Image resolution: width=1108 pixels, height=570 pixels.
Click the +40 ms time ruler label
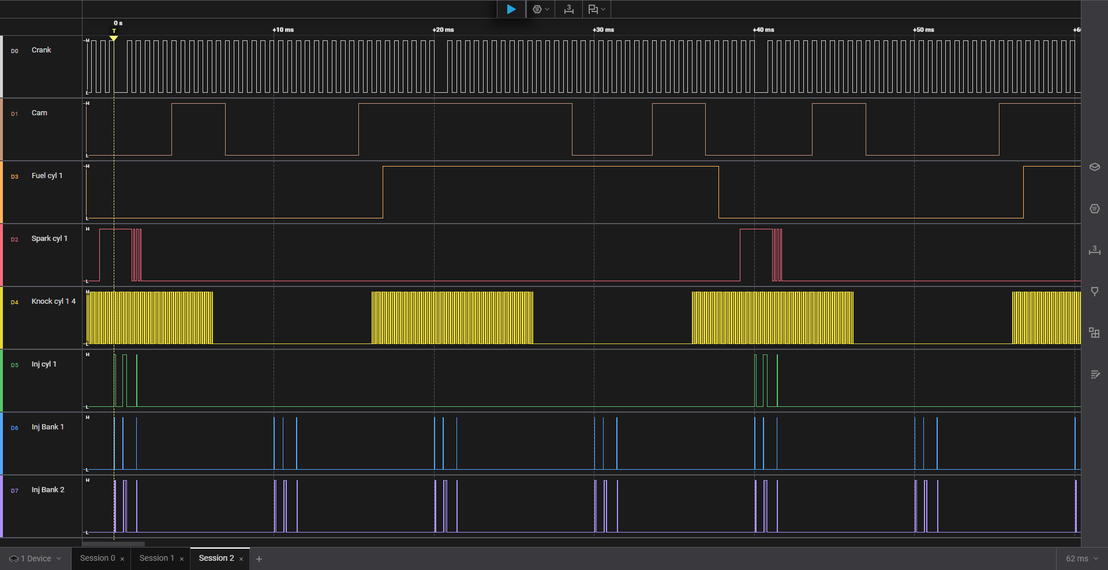[x=763, y=29]
